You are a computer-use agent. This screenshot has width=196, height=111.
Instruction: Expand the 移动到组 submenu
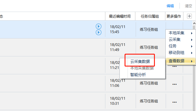tap(180, 53)
